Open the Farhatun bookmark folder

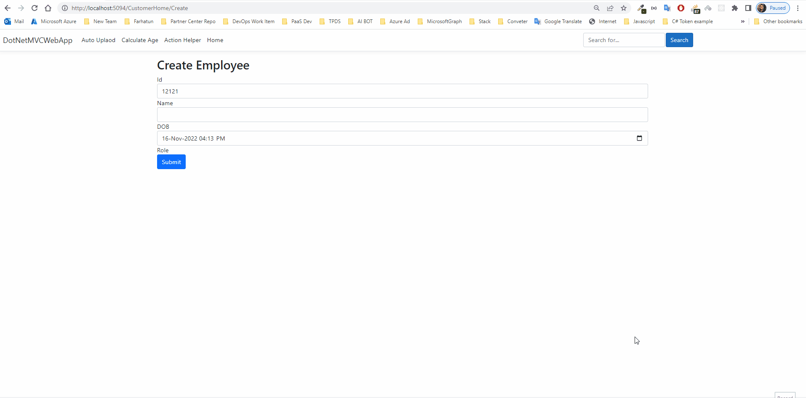(139, 21)
